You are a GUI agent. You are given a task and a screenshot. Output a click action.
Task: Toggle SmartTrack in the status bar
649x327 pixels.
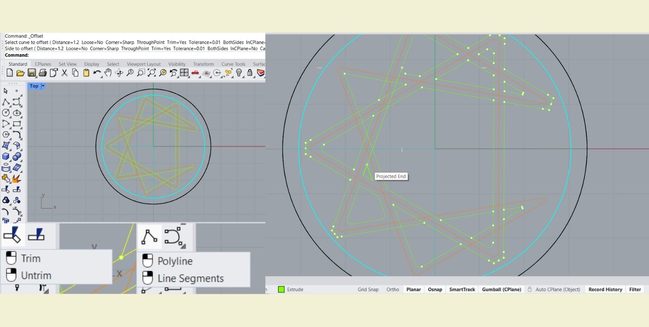tap(462, 290)
